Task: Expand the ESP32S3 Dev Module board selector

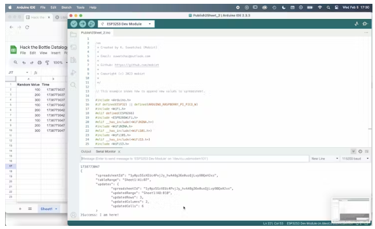Action: 126,24
